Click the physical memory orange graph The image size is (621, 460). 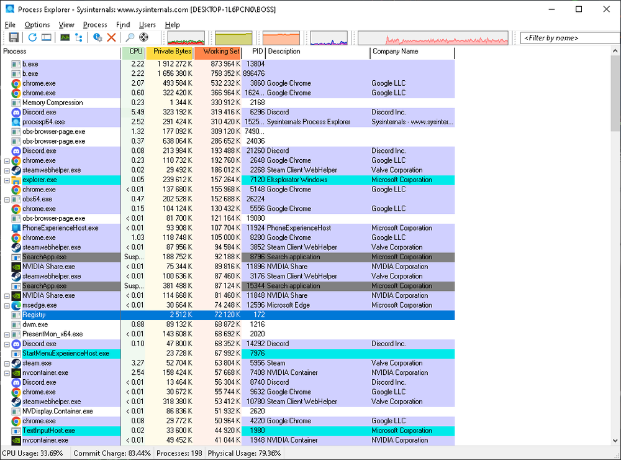281,38
